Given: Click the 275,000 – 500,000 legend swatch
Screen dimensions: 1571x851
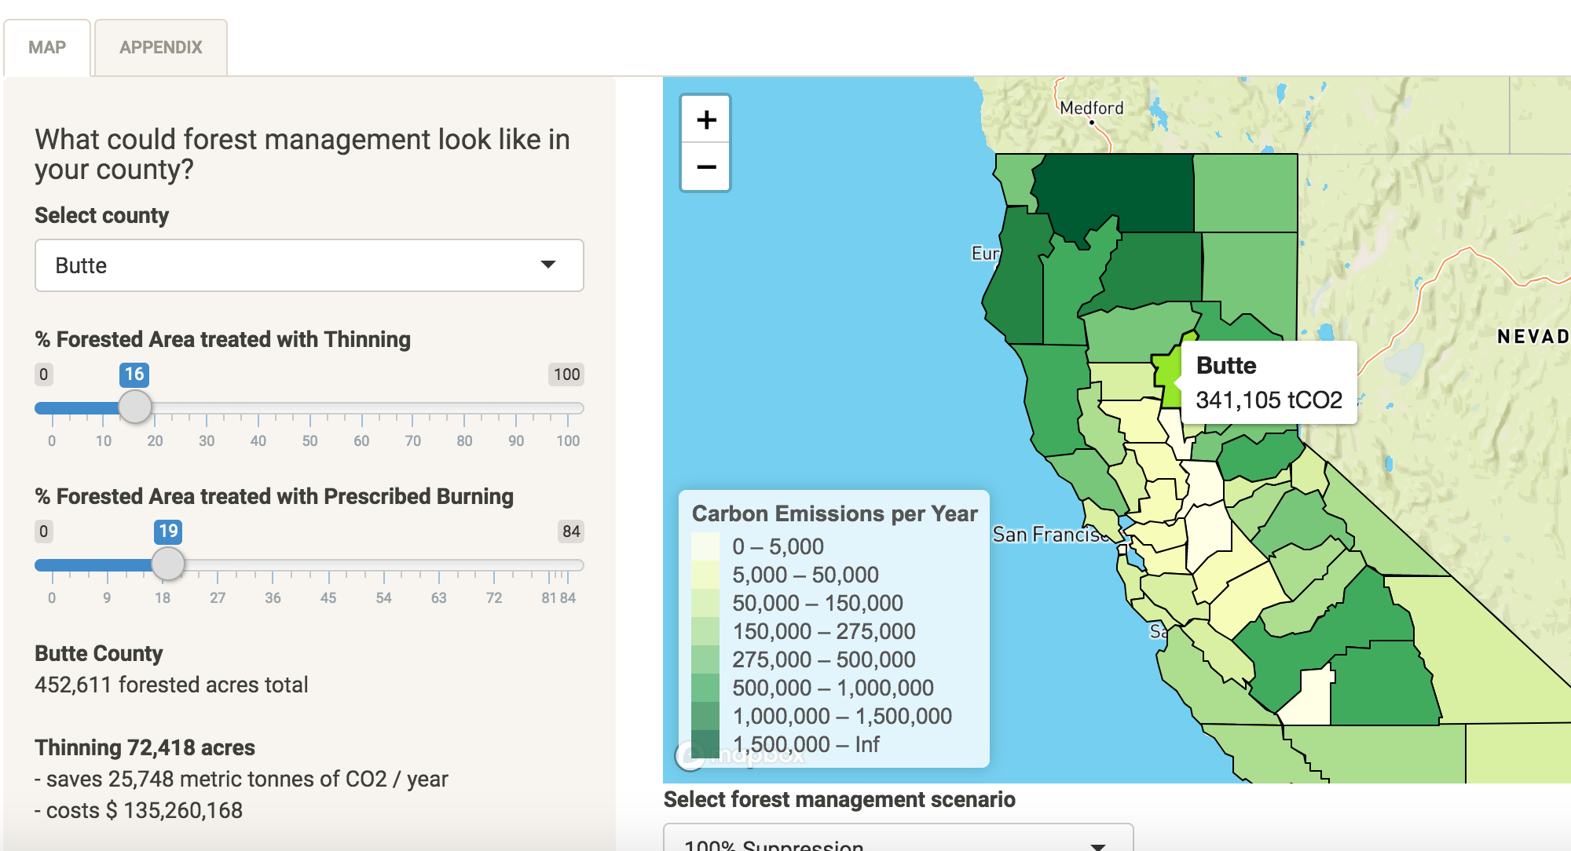Looking at the screenshot, I should (x=705, y=659).
